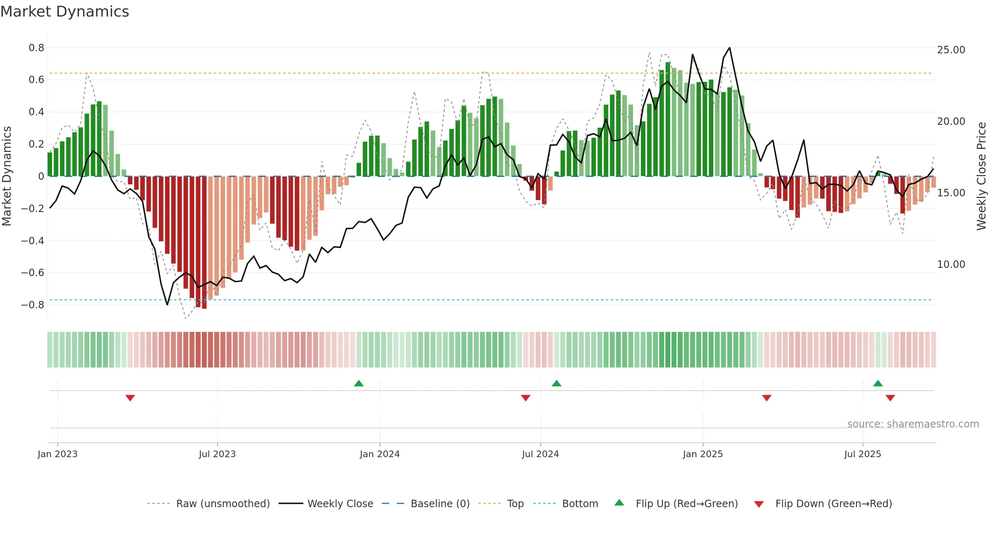
Task: Click the green flip-up marker after Jul 2025
Action: 878,383
